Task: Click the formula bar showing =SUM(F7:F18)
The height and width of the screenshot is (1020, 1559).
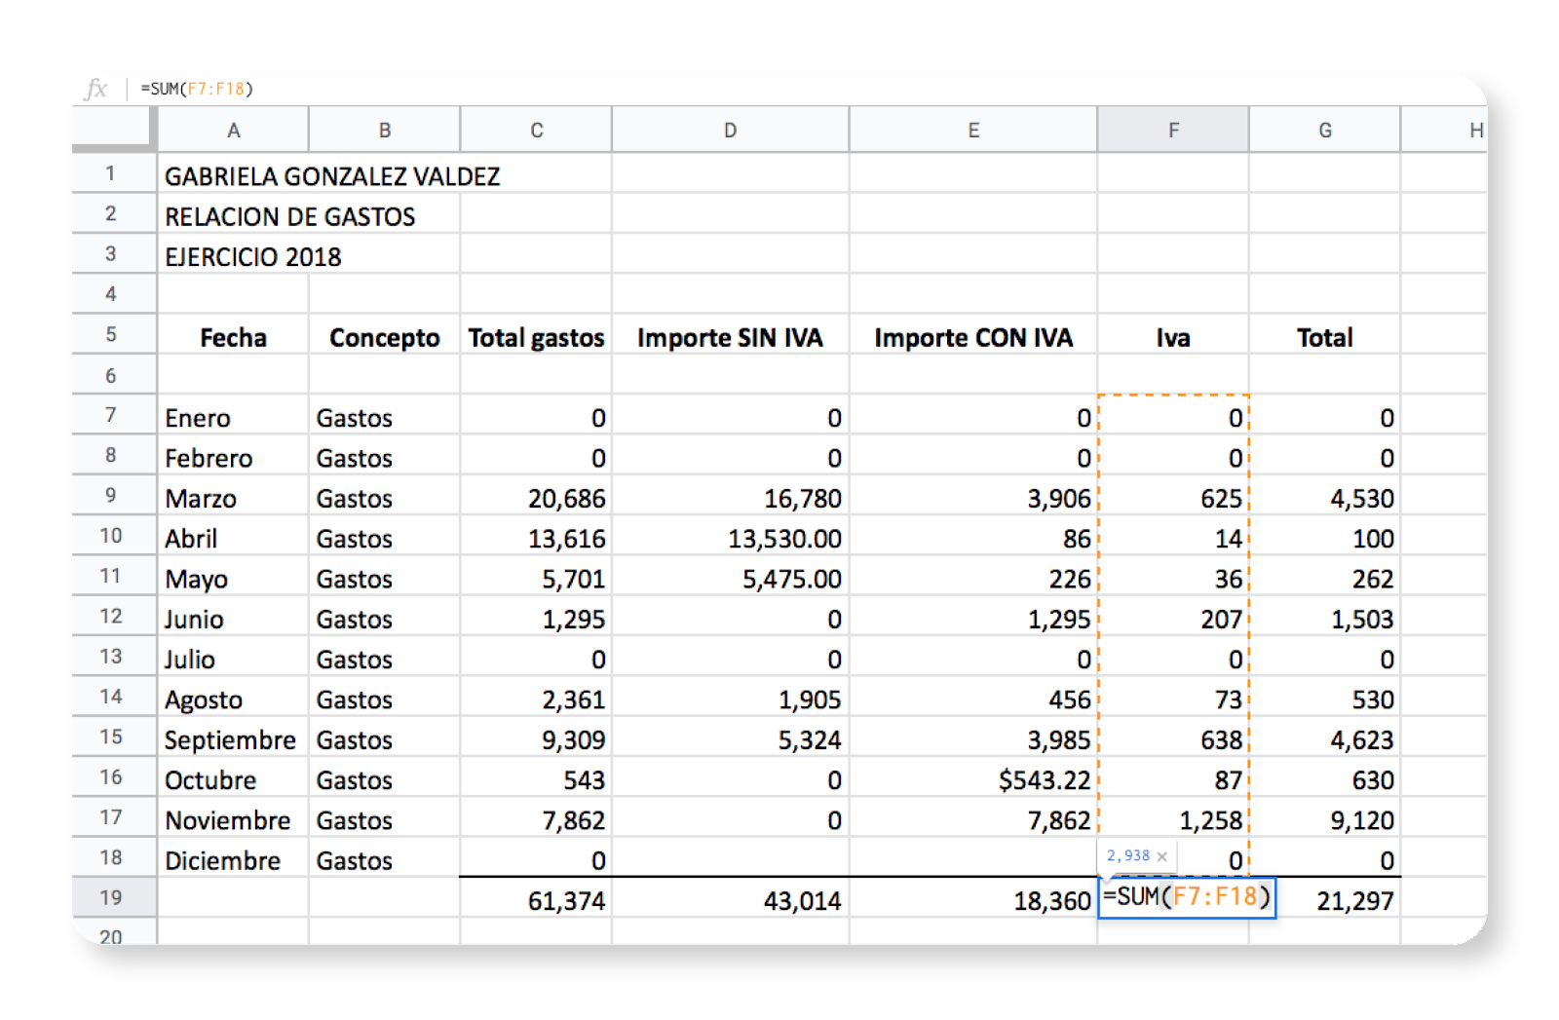Action: [x=809, y=89]
